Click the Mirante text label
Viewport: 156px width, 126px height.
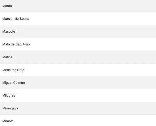click(x=8, y=121)
